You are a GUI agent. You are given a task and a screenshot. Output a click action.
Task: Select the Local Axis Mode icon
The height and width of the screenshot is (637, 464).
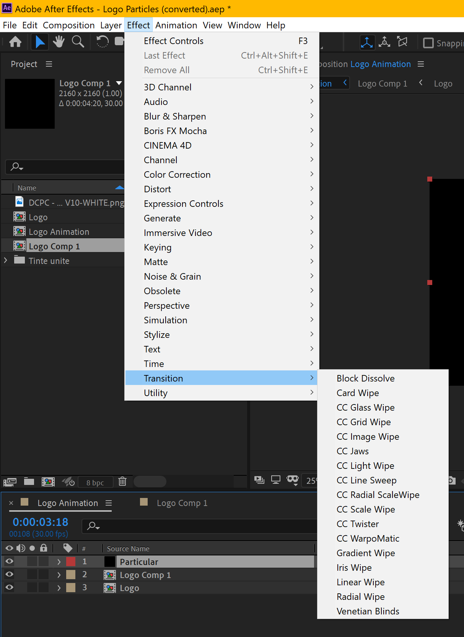[x=366, y=42]
